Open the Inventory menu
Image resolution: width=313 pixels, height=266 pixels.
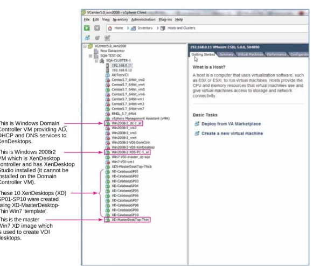120,19
